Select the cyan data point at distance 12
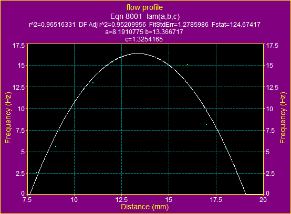Viewport: 291px width, 214px height. (x=112, y=62)
